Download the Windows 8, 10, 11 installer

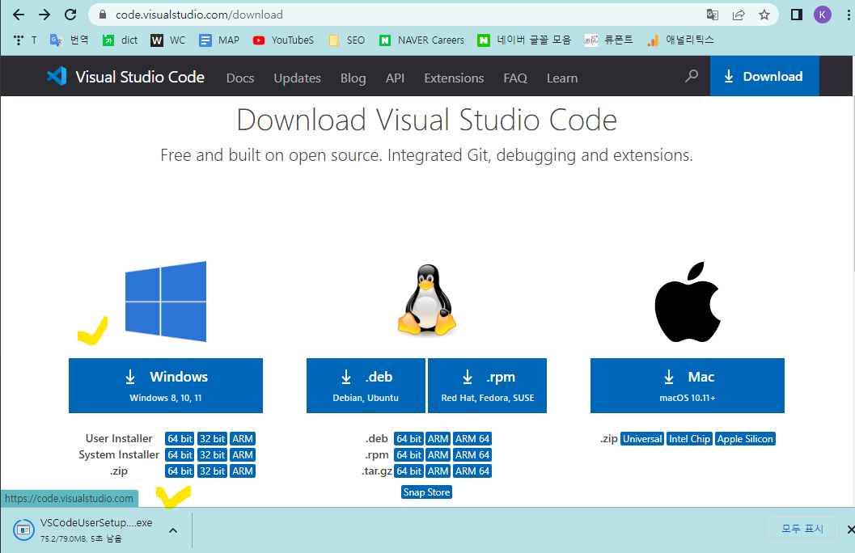pos(166,386)
